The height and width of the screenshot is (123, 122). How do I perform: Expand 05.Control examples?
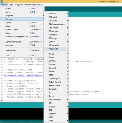56,28
